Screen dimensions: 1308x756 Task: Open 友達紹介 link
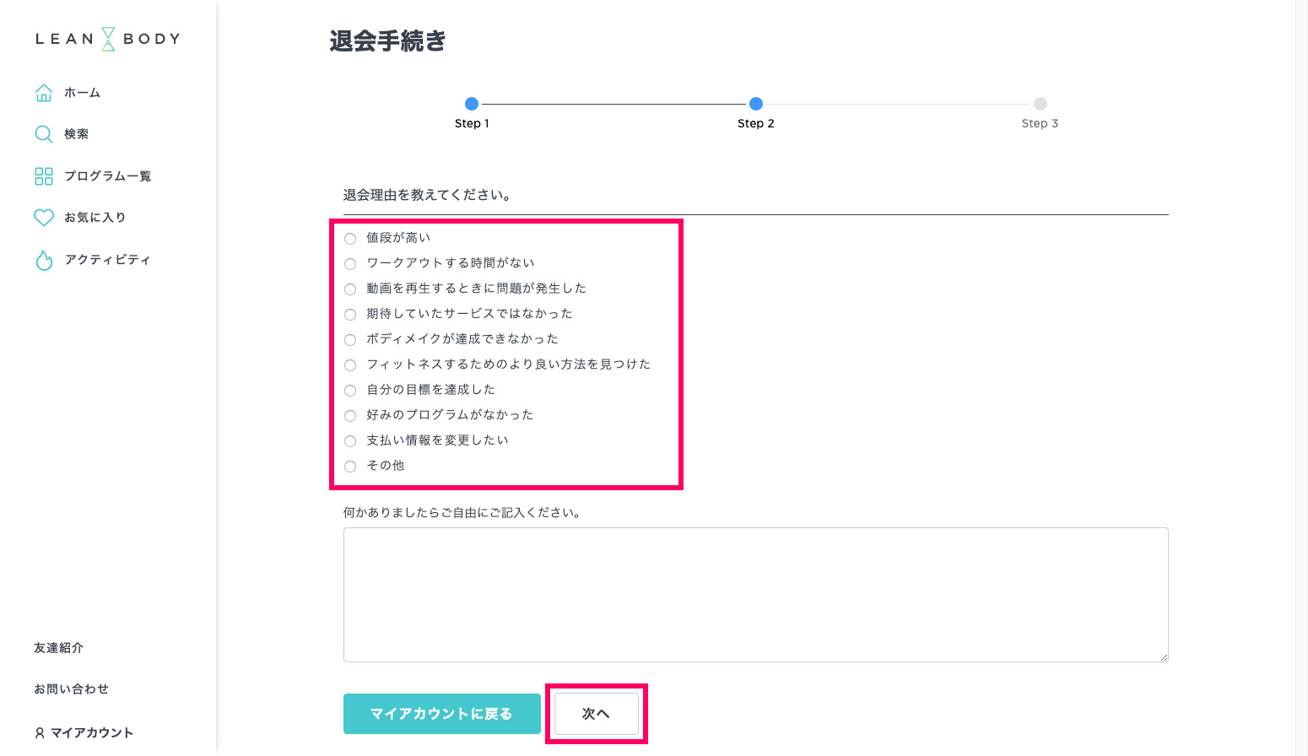pos(59,648)
